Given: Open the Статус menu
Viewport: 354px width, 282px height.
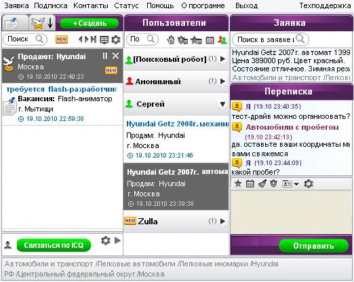Looking at the screenshot, I should pyautogui.click(x=126, y=5).
